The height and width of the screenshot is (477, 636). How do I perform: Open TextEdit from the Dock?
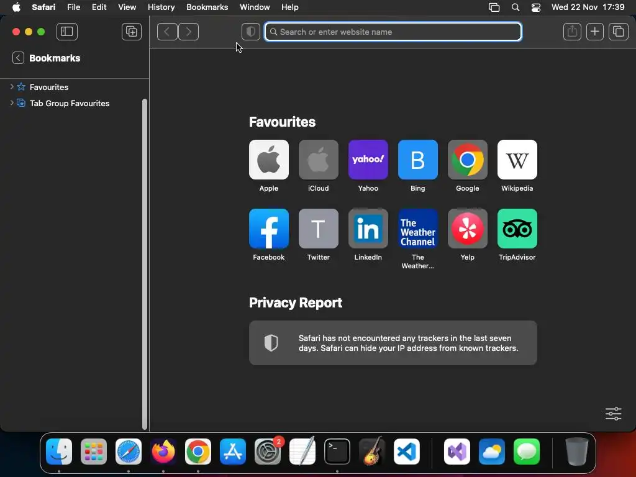[302, 452]
